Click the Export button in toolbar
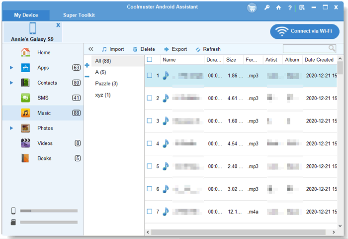Image resolution: width=348 pixels, height=239 pixels. tap(175, 49)
